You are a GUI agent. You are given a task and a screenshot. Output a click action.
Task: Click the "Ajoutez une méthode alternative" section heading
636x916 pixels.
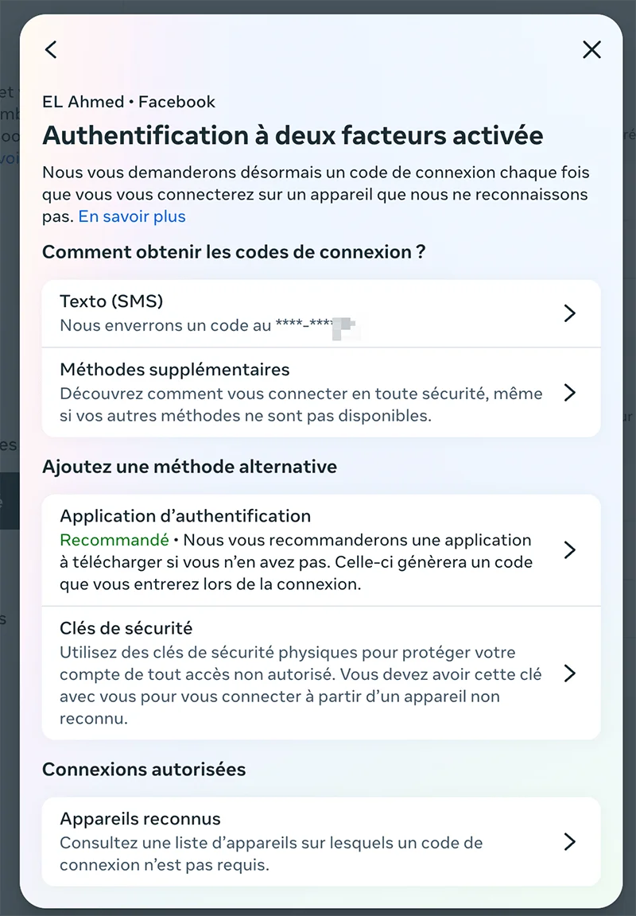191,467
